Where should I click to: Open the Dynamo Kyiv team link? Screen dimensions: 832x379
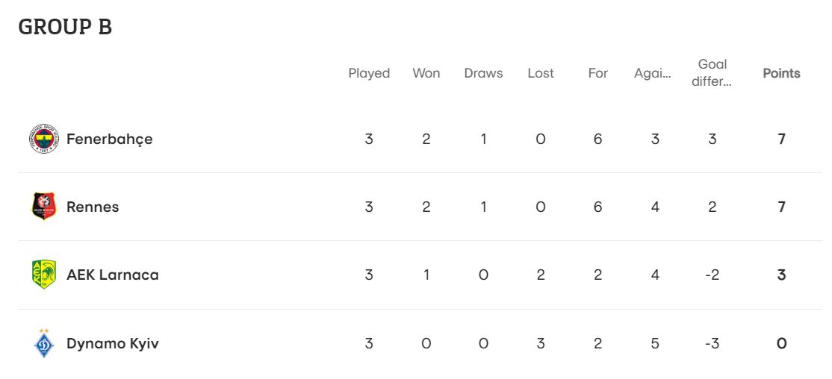point(113,343)
